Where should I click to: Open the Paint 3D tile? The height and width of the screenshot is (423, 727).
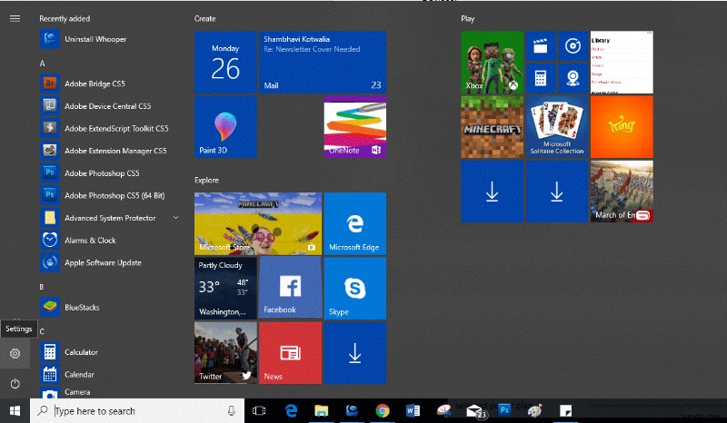[x=225, y=127]
